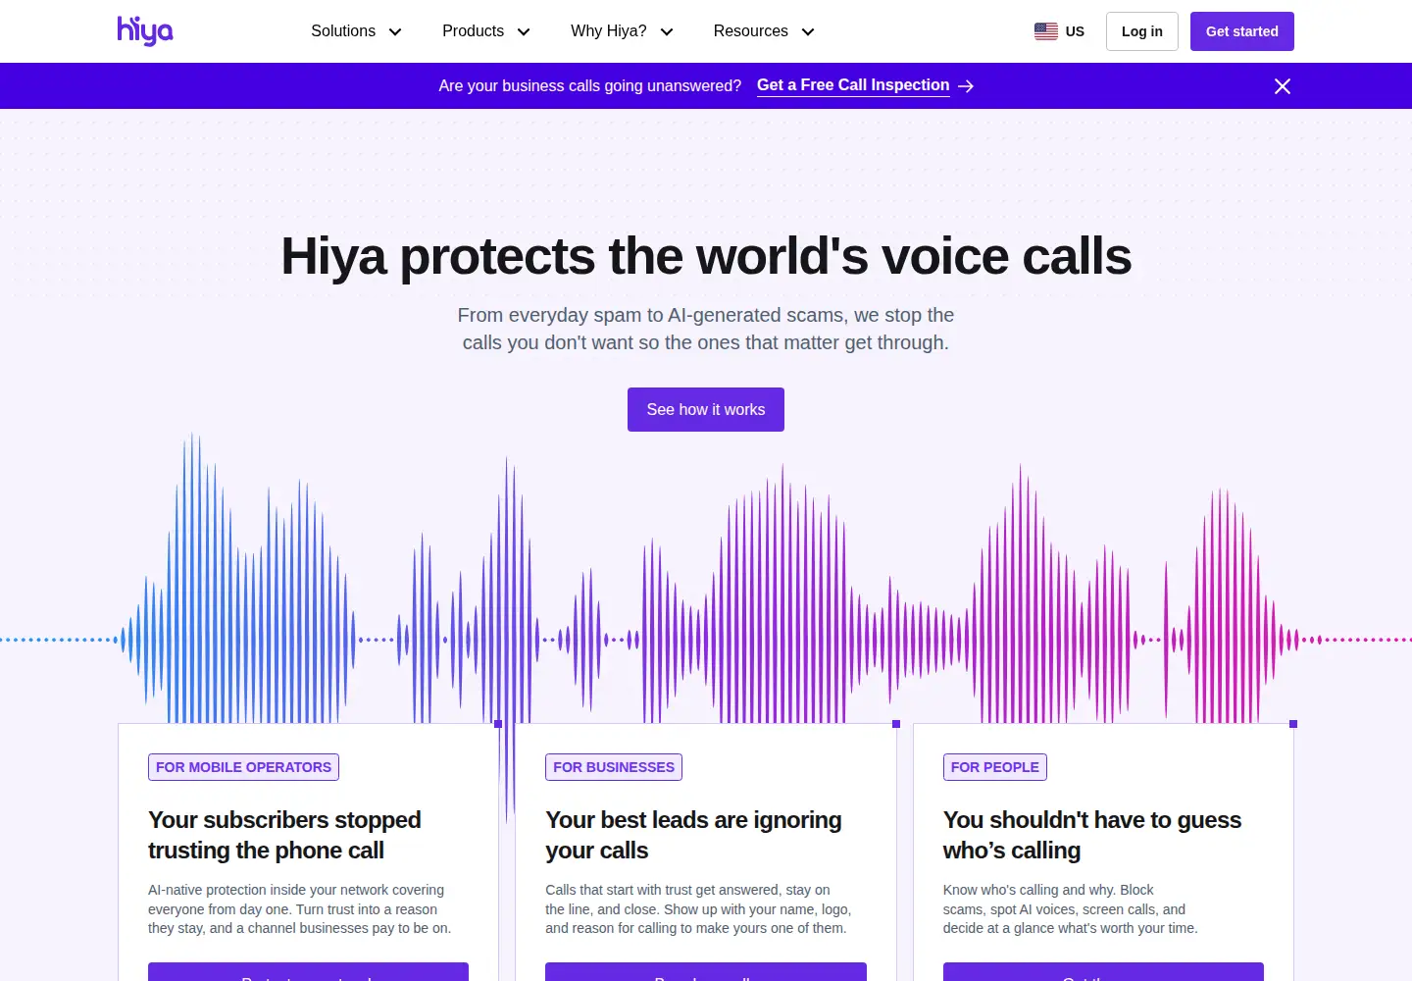Click the main headline Hiya protects the world's voice calls
The height and width of the screenshot is (981, 1412).
[x=706, y=256]
